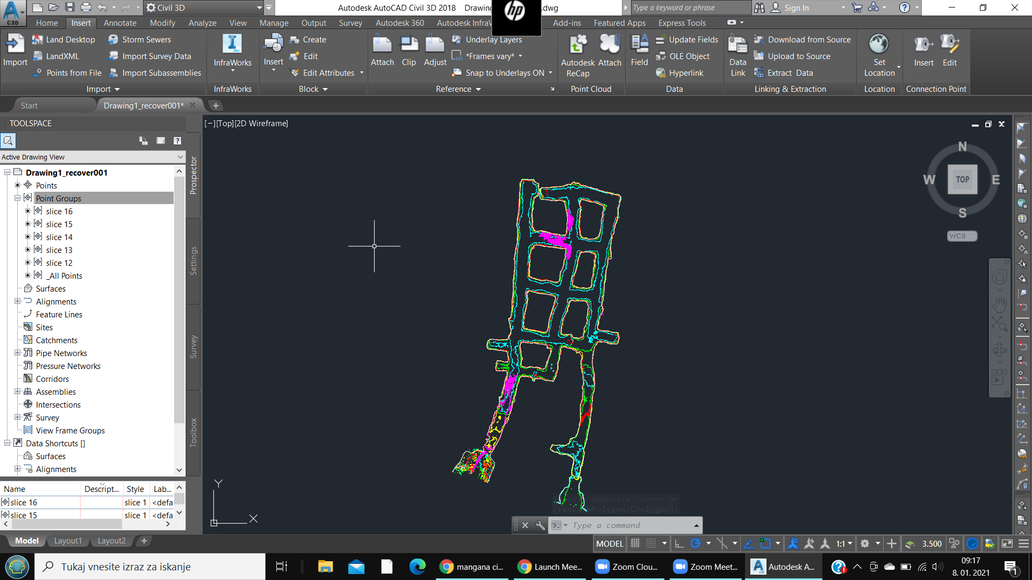Click the Undo arrow icon

click(x=102, y=8)
